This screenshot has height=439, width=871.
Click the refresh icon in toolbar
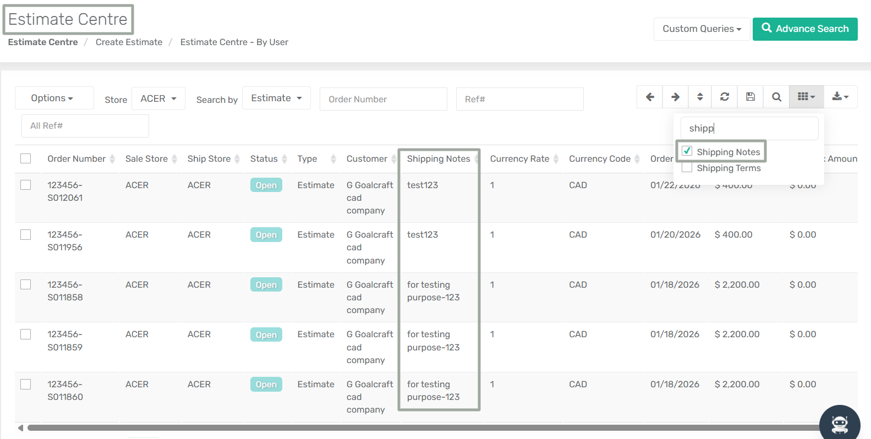click(725, 97)
